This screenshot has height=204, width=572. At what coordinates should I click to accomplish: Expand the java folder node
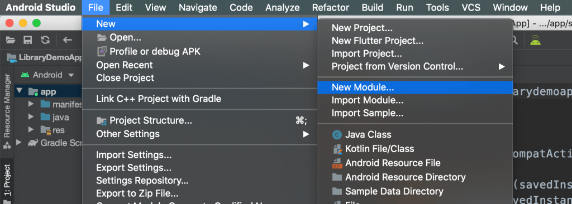(31, 117)
